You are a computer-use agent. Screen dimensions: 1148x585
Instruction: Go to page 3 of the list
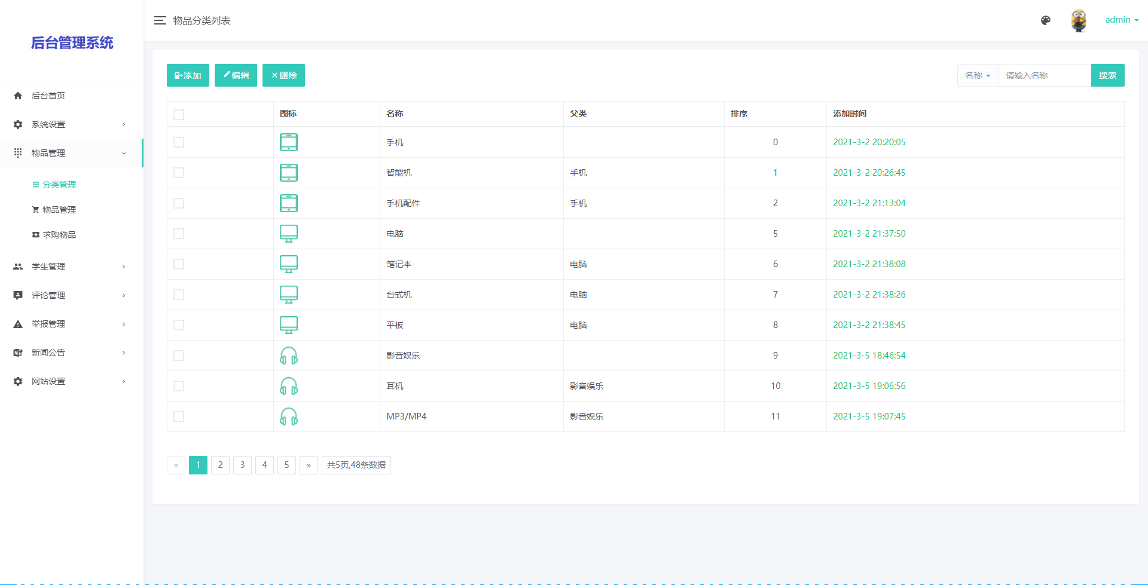point(242,465)
